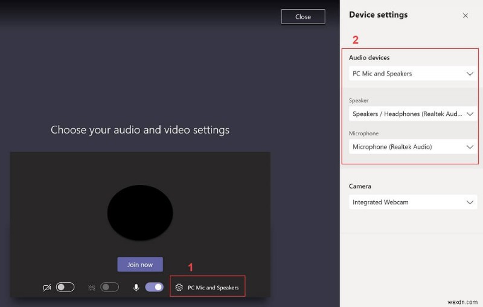Click the chevron in Integrated Webcam dropdown
This screenshot has height=307, width=483.
coord(470,202)
